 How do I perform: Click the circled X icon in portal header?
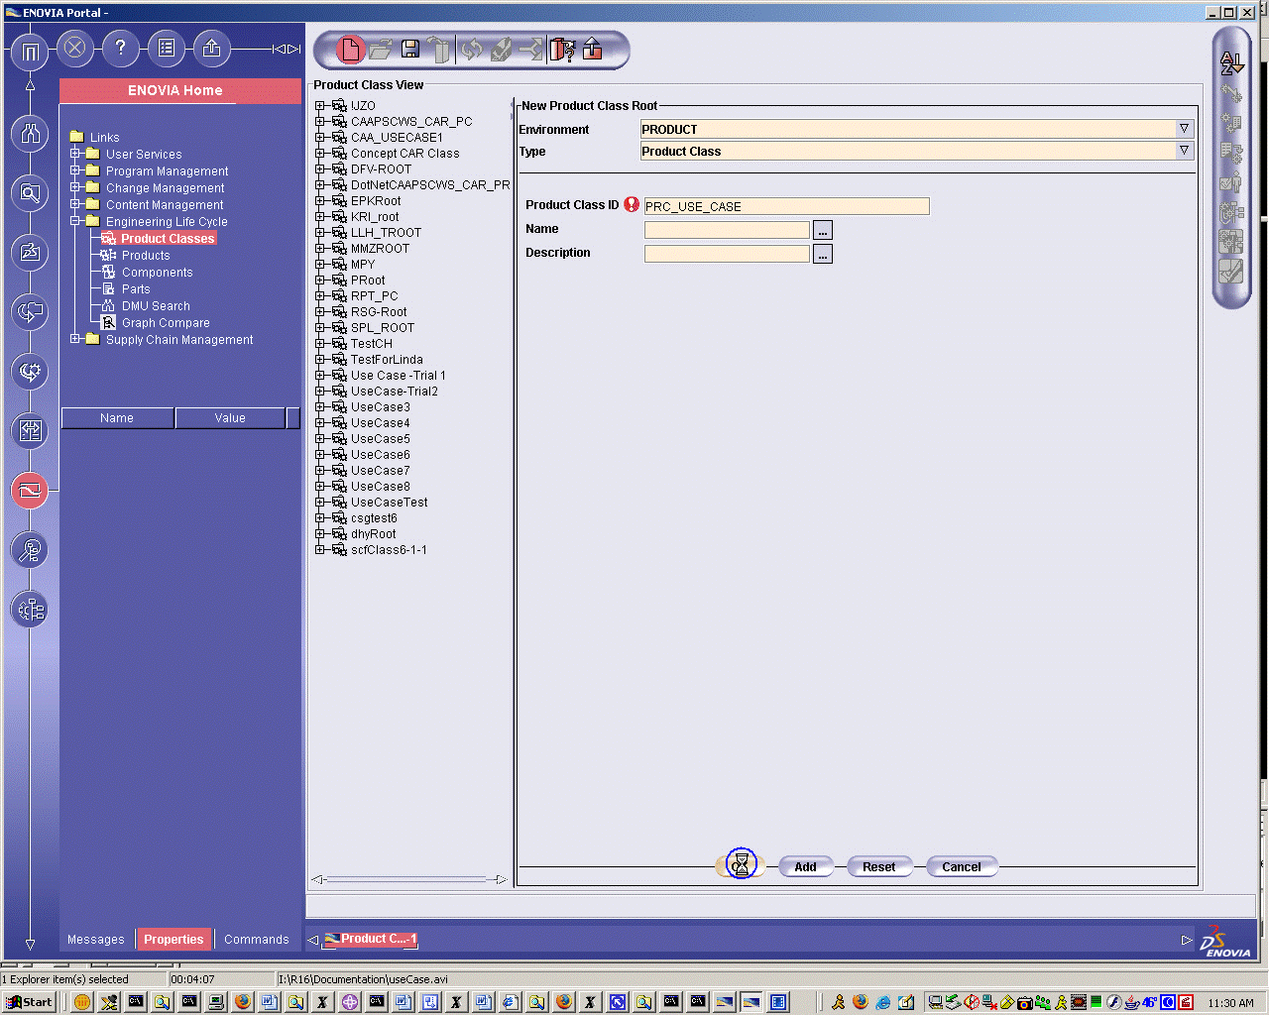(75, 48)
